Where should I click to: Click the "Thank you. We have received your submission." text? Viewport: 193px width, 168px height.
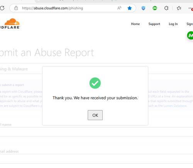(x=95, y=98)
